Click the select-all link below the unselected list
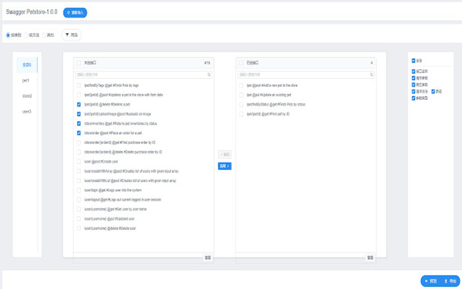The height and width of the screenshot is (289, 462). point(207,257)
